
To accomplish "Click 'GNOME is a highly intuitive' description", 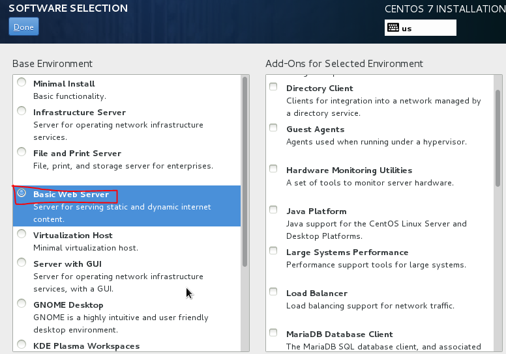I will [x=121, y=323].
